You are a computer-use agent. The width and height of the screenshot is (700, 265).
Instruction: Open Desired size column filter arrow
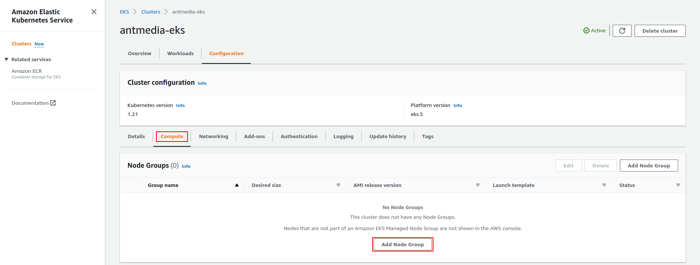click(x=338, y=185)
